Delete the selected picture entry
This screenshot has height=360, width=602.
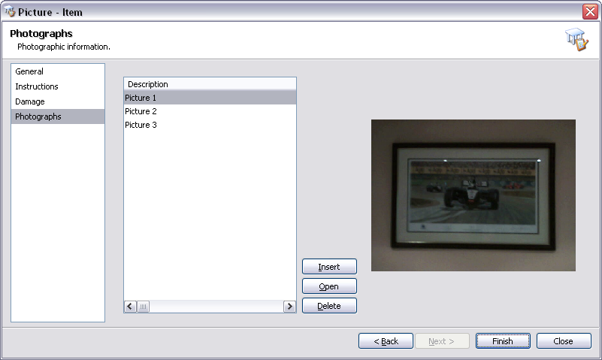tap(329, 306)
